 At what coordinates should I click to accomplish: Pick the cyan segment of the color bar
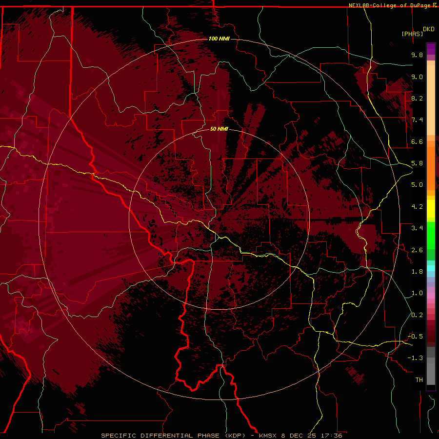431,268
